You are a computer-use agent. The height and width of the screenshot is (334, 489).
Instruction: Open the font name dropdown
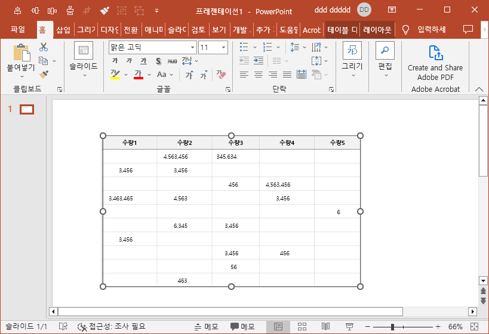coord(192,47)
